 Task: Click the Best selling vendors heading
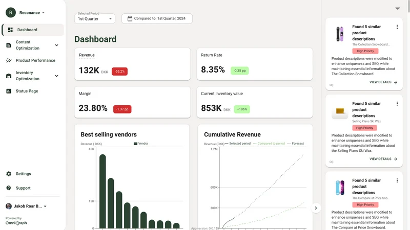[109, 134]
